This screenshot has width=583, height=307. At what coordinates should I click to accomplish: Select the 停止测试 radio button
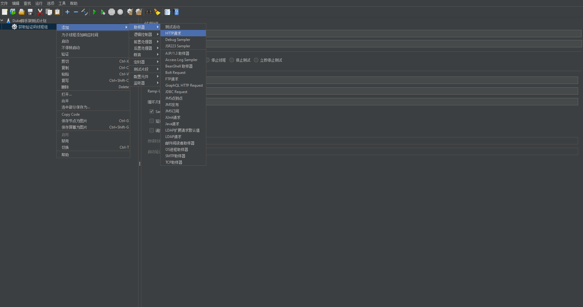(x=232, y=60)
